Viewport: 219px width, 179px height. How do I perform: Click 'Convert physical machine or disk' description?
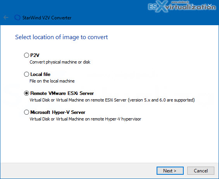[60, 62]
